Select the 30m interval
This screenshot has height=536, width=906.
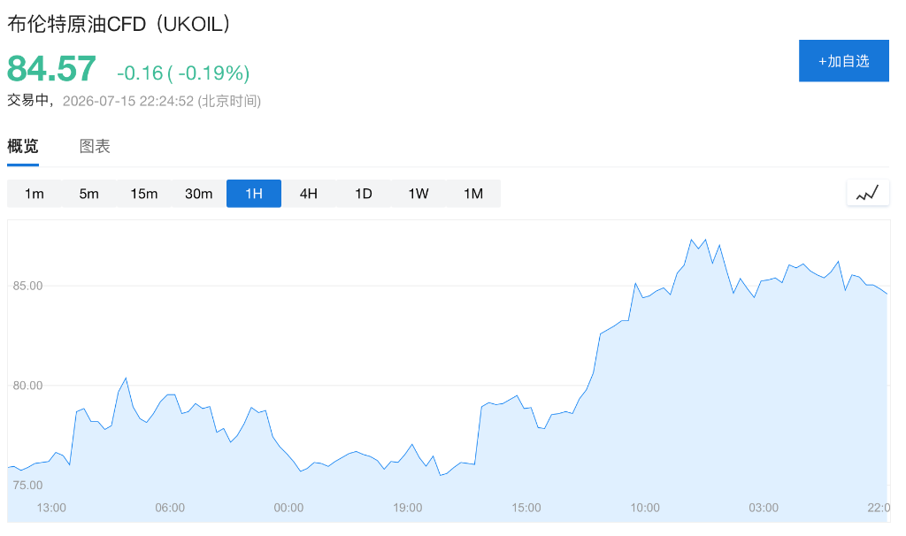(199, 194)
